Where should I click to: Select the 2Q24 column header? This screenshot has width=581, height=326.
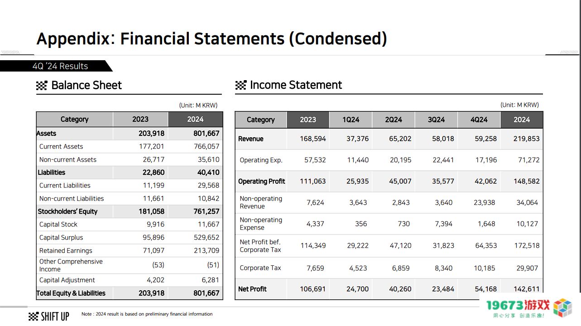pos(394,120)
